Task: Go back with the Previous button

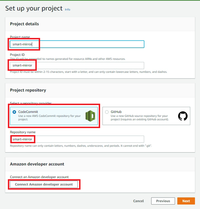Action: pos(163,201)
